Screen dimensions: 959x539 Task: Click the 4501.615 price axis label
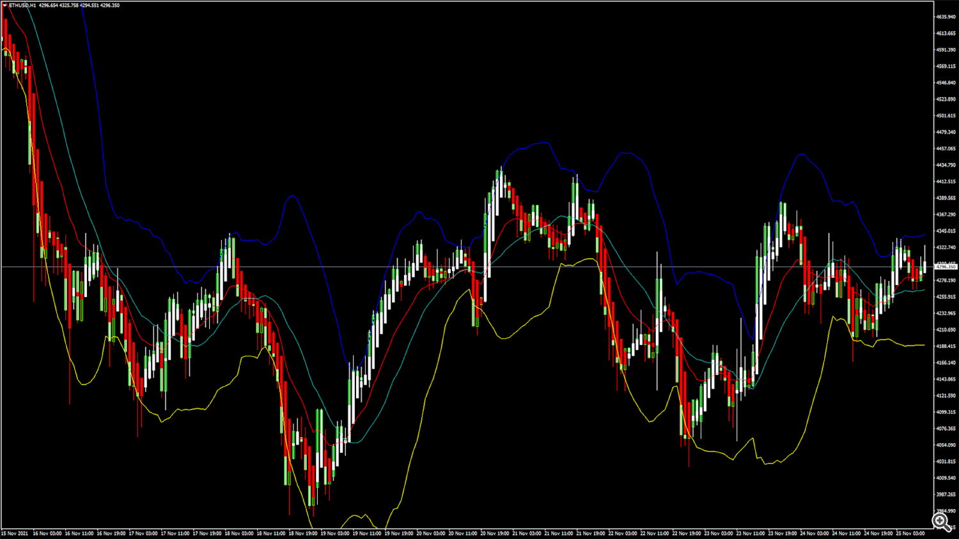coord(946,116)
